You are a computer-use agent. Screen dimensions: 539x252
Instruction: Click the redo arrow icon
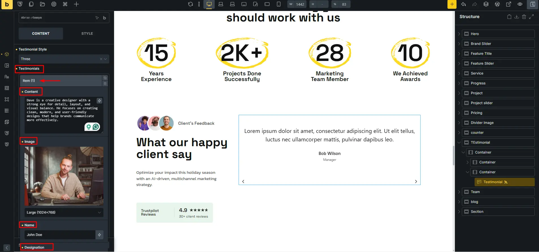(x=475, y=4)
